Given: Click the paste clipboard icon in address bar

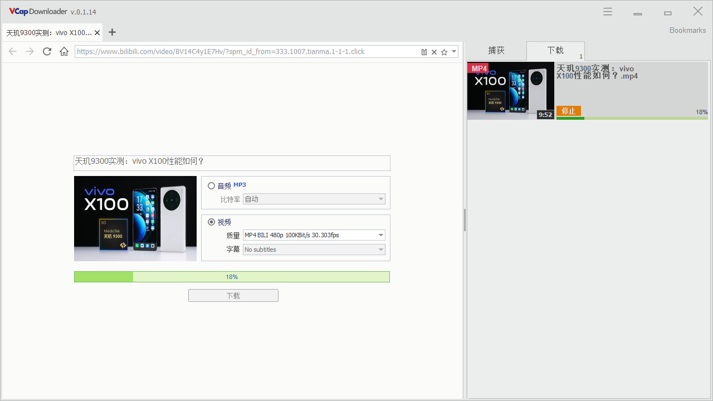Looking at the screenshot, I should [424, 52].
